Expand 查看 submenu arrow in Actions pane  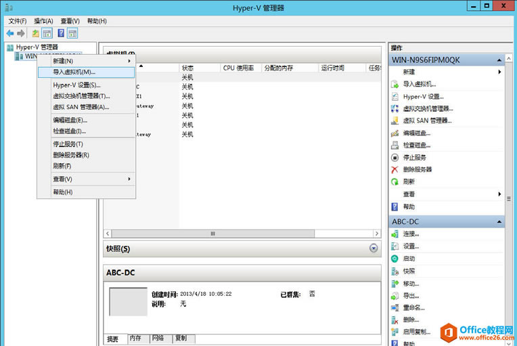pyautogui.click(x=499, y=194)
